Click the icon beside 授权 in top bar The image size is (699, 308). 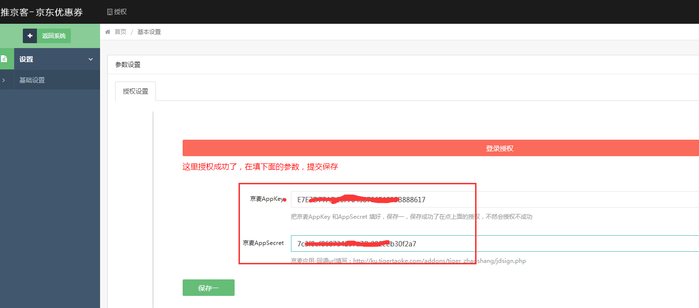coord(110,12)
